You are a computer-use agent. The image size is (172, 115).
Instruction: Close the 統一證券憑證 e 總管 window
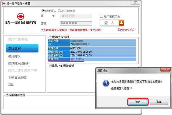point(135,2)
